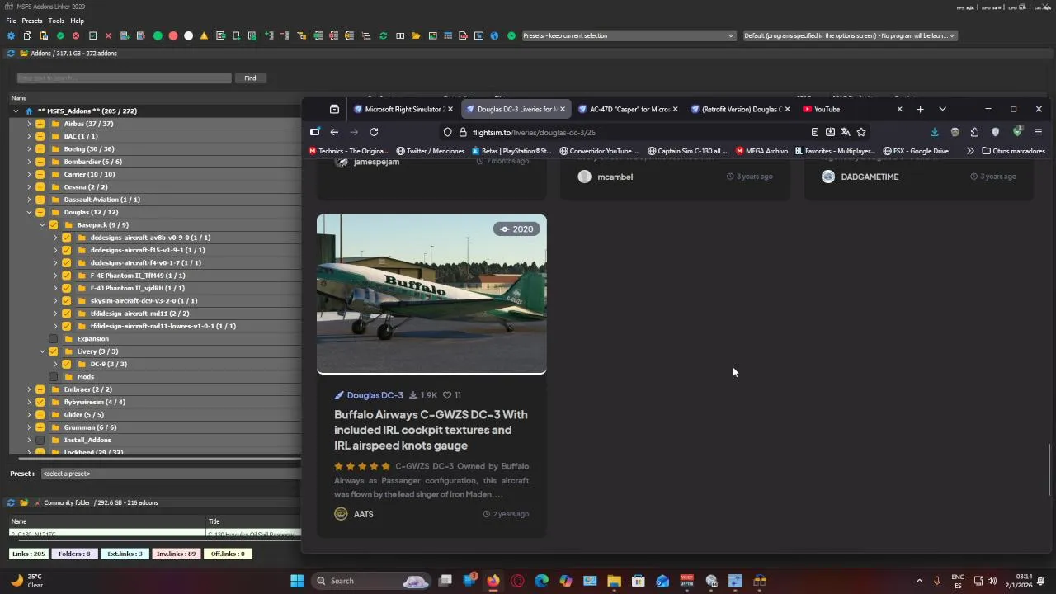Toggle the Livery (3 / 3) checkbox

[x=54, y=351]
